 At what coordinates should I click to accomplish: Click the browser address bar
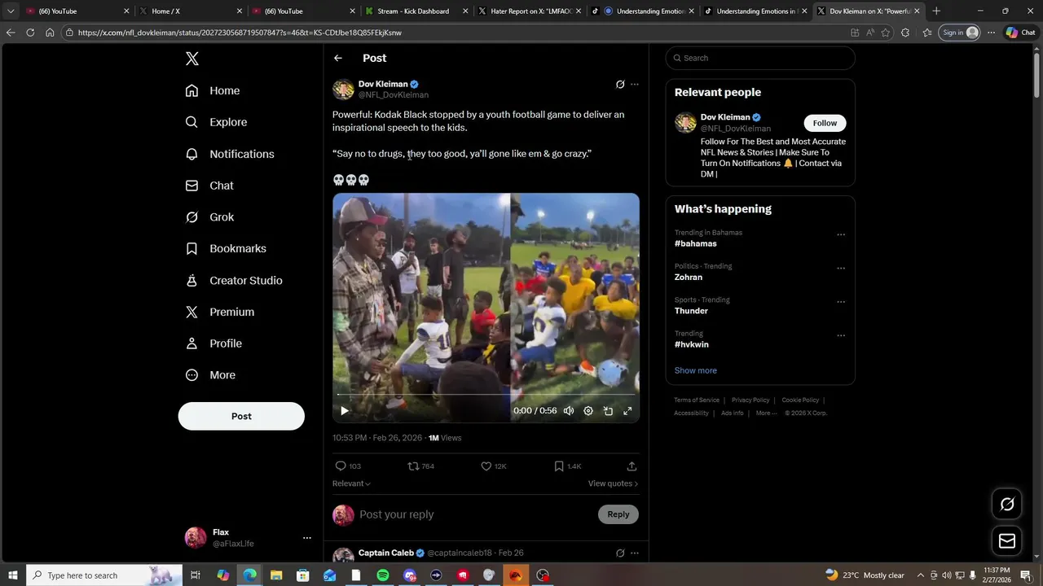pos(456,33)
